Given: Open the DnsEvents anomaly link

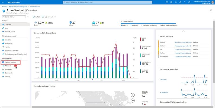Looking at the screenshot, I should (163, 80).
